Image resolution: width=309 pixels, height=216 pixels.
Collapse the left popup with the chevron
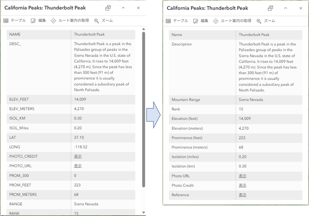click(x=123, y=8)
